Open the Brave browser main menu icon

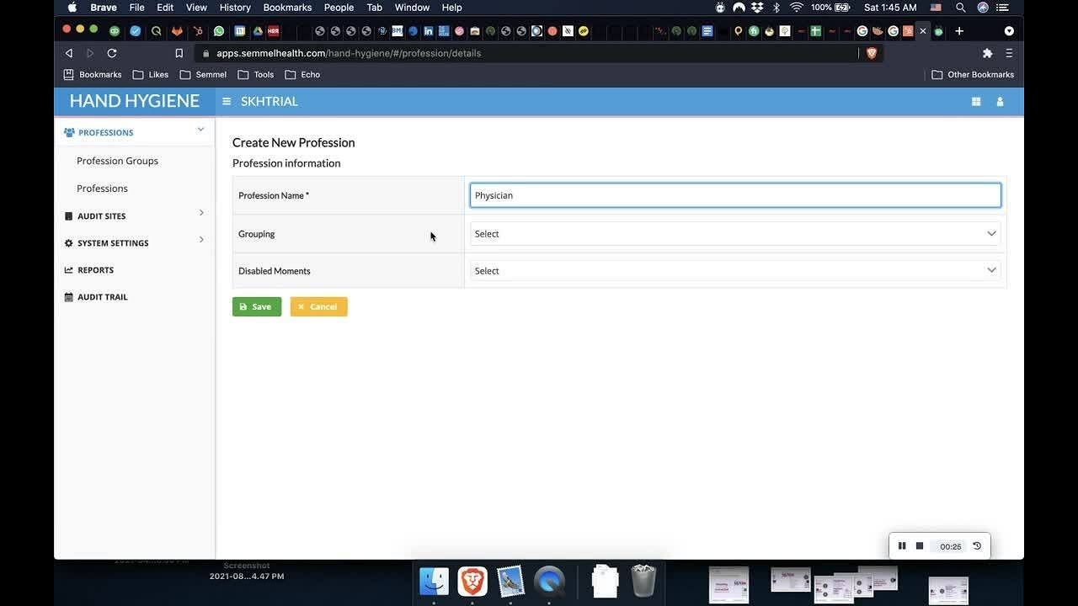click(1009, 53)
